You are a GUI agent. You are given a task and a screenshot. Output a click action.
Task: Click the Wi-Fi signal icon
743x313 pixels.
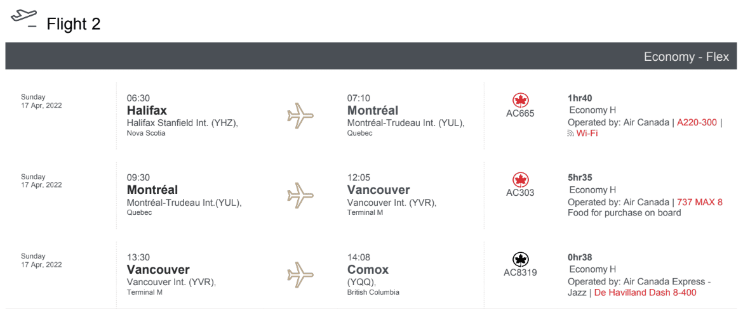[x=570, y=134]
